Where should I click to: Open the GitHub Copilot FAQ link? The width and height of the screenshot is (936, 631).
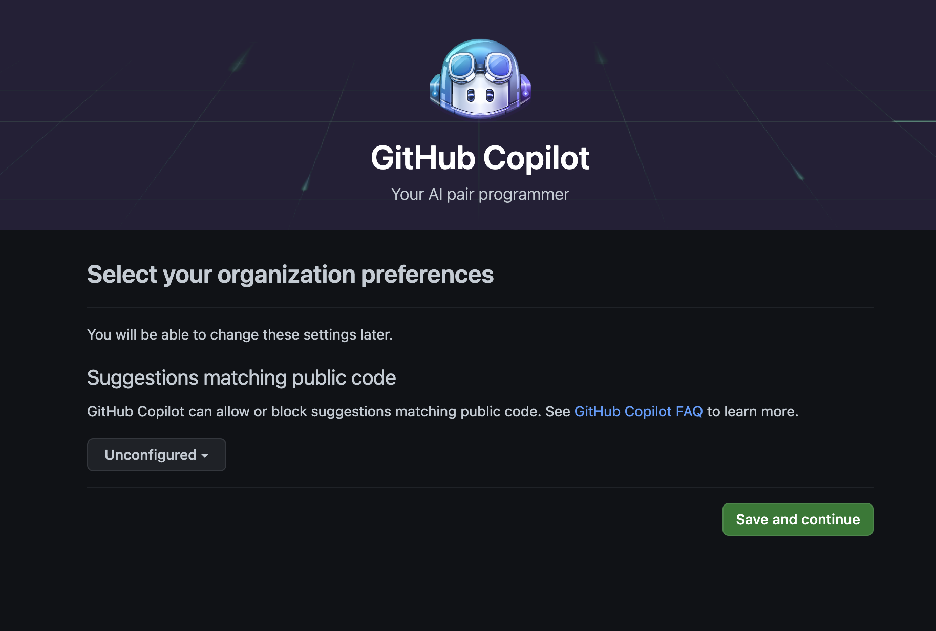click(x=638, y=411)
